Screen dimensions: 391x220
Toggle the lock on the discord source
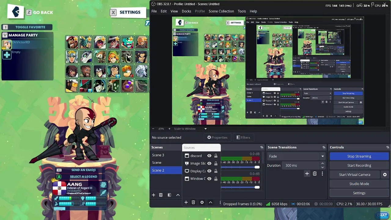pyautogui.click(x=216, y=156)
